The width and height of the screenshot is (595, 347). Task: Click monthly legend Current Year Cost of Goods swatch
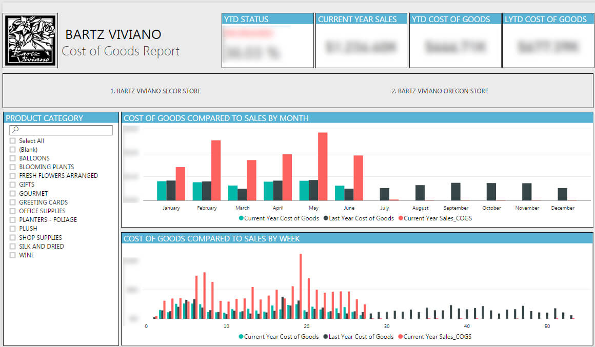pos(241,218)
